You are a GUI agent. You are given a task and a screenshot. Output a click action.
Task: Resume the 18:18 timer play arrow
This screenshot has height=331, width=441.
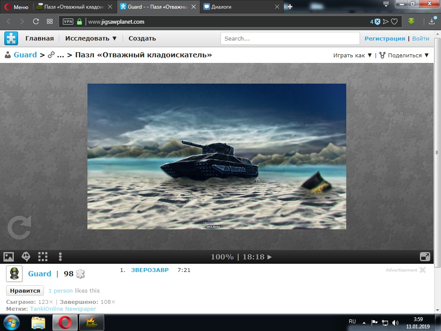coord(270,257)
